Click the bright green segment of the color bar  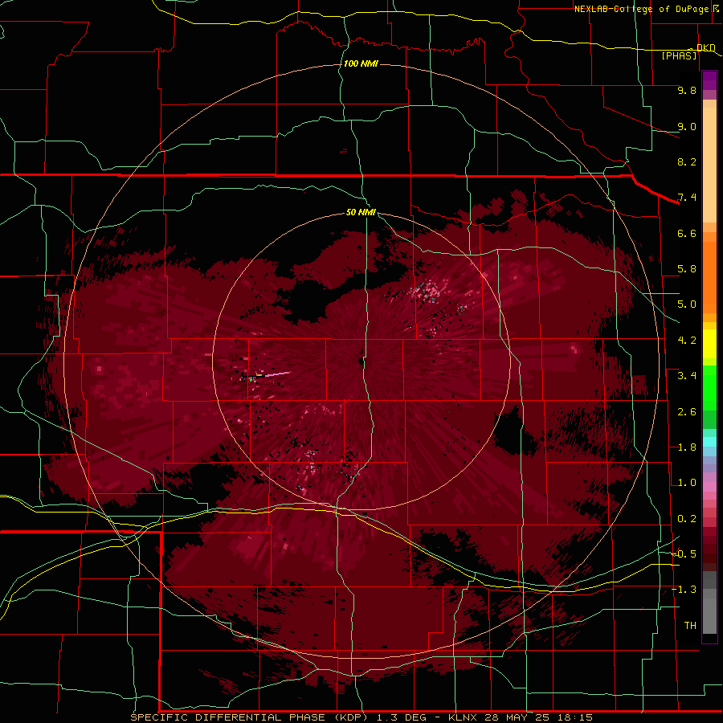[709, 387]
